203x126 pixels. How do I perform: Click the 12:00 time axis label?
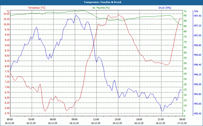tap(96, 119)
